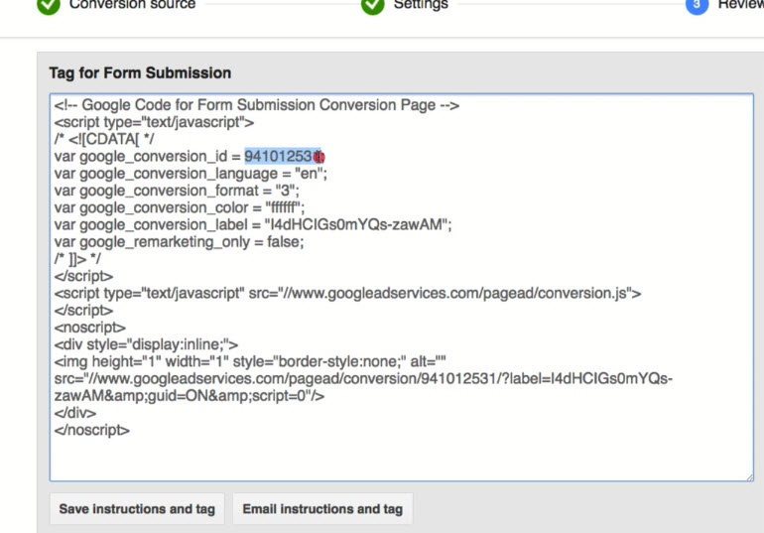Click the green checkmark beside Settings
This screenshot has width=764, height=533.
pyautogui.click(x=372, y=5)
